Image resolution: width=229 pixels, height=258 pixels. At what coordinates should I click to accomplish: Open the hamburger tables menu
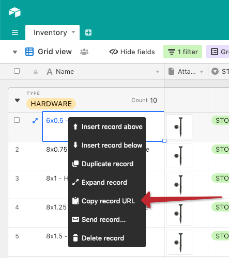click(15, 33)
